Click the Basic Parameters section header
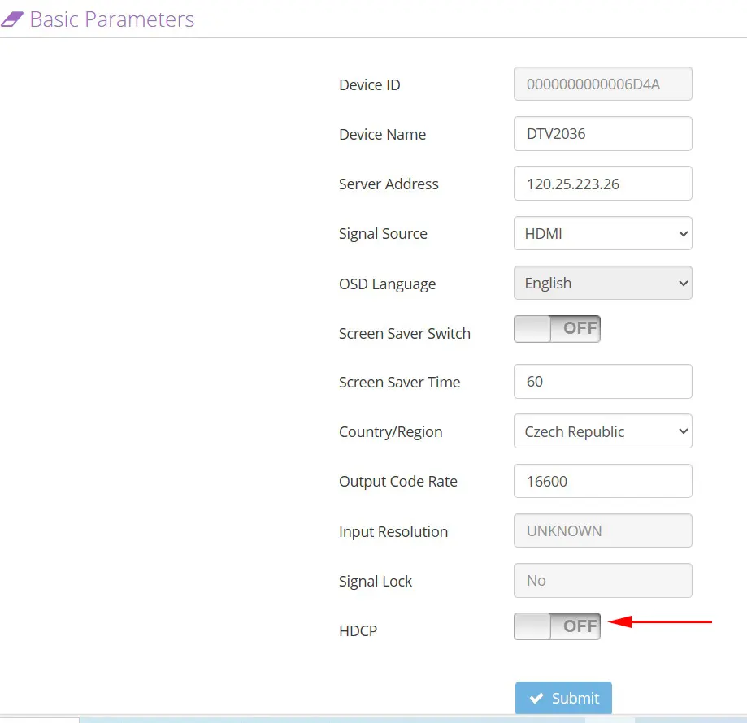This screenshot has width=747, height=723. 111,19
